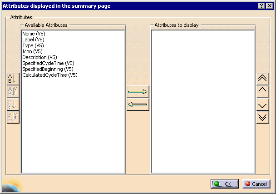Click the a-b-c sort icon with VE
This screenshot has width=276, height=194.
pos(13,117)
